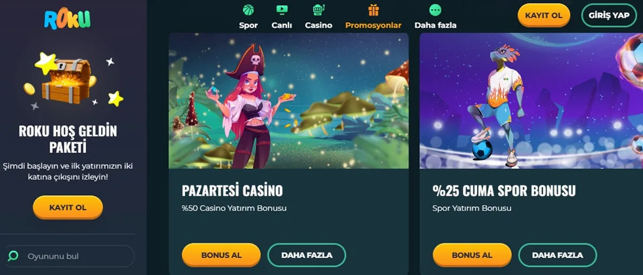Switch to the Spor menu label
The height and width of the screenshot is (275, 643).
[x=248, y=25]
